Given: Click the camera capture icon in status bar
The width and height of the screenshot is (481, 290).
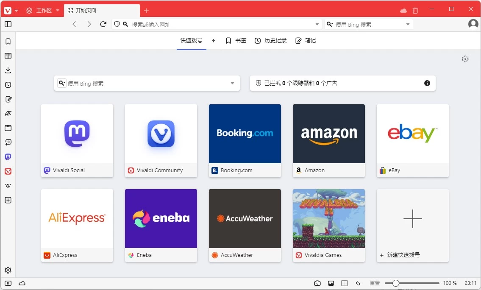Looking at the screenshot, I should tap(317, 283).
